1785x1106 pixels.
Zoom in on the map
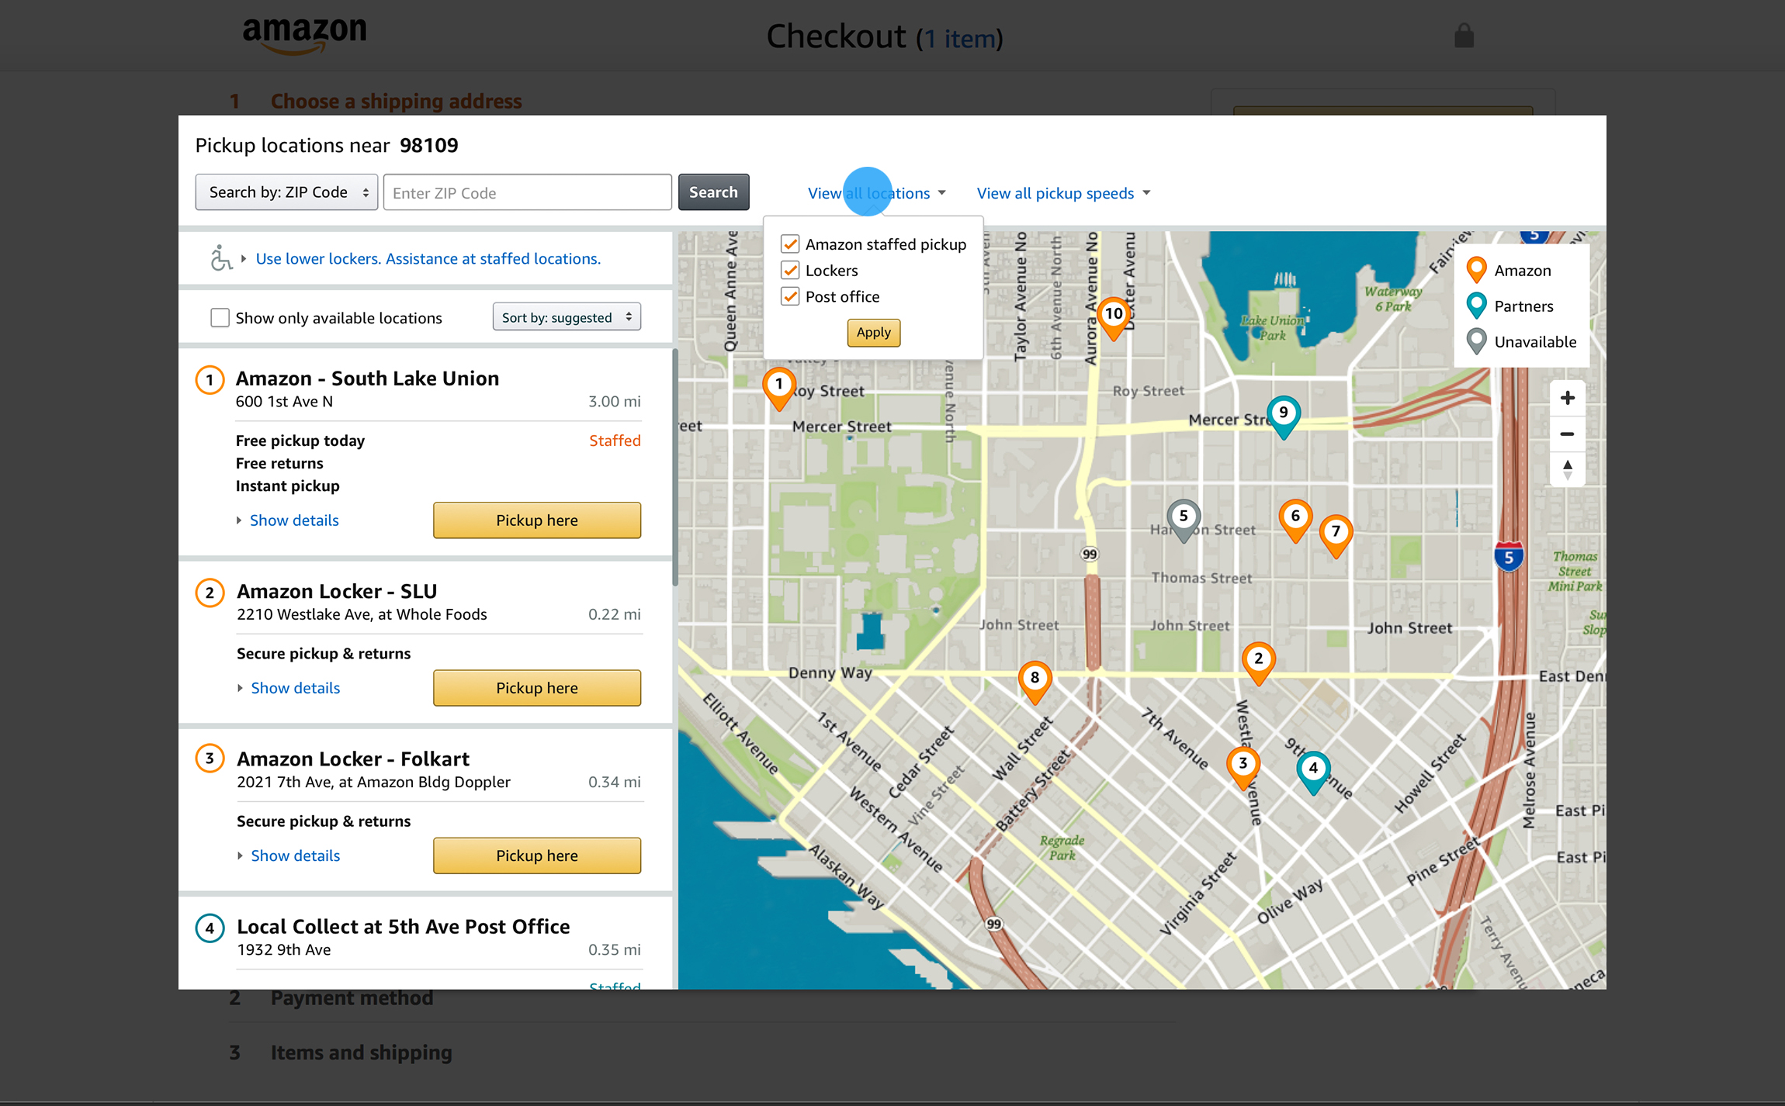(1567, 399)
